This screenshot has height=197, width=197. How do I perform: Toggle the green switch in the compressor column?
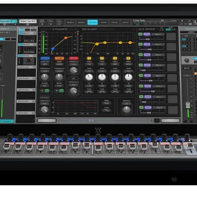62,91
